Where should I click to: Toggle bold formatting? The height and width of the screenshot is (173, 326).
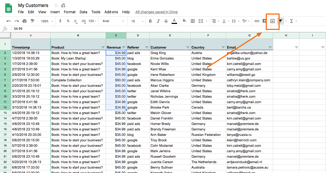150,21
